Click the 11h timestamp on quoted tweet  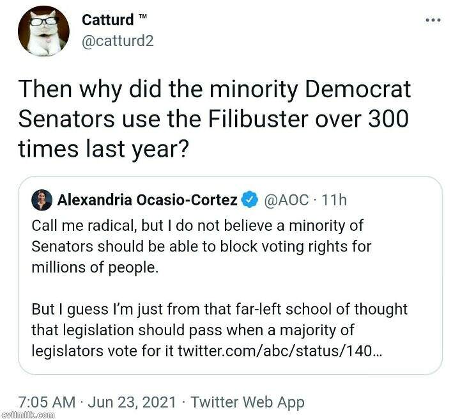335,200
